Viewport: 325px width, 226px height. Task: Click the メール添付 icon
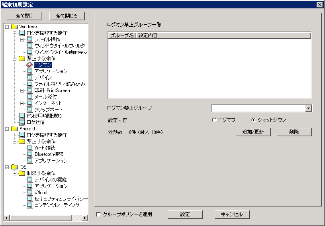click(29, 97)
